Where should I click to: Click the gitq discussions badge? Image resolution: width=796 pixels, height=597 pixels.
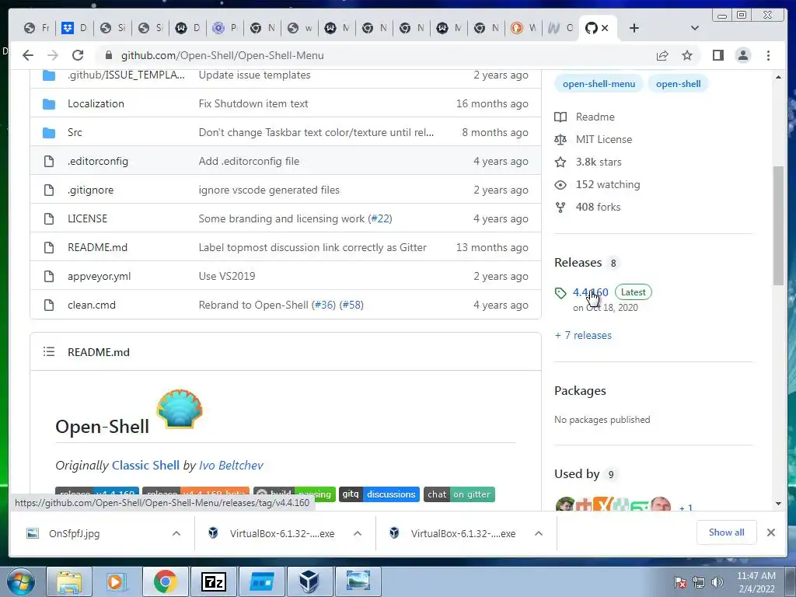[379, 494]
